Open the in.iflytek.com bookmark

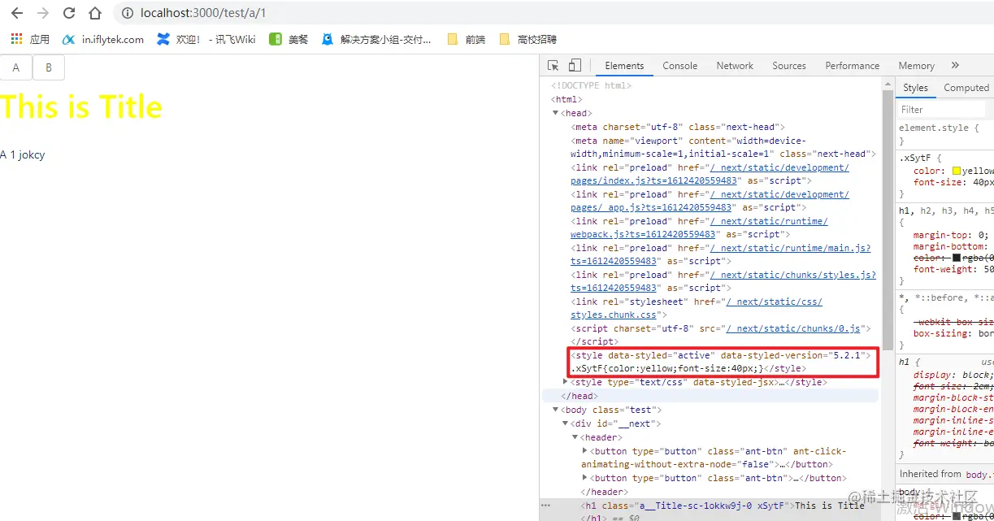point(103,39)
